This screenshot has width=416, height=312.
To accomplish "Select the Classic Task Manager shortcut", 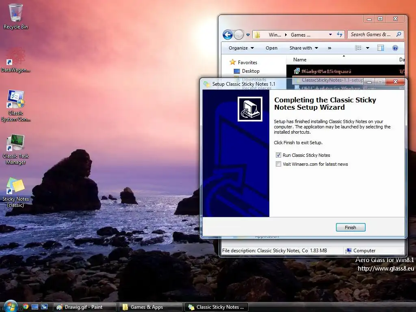I will pyautogui.click(x=16, y=149).
